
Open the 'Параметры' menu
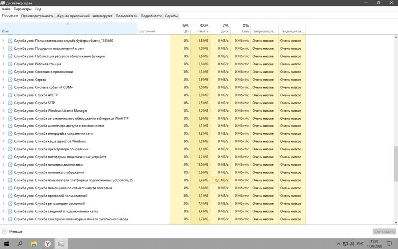coord(23,9)
